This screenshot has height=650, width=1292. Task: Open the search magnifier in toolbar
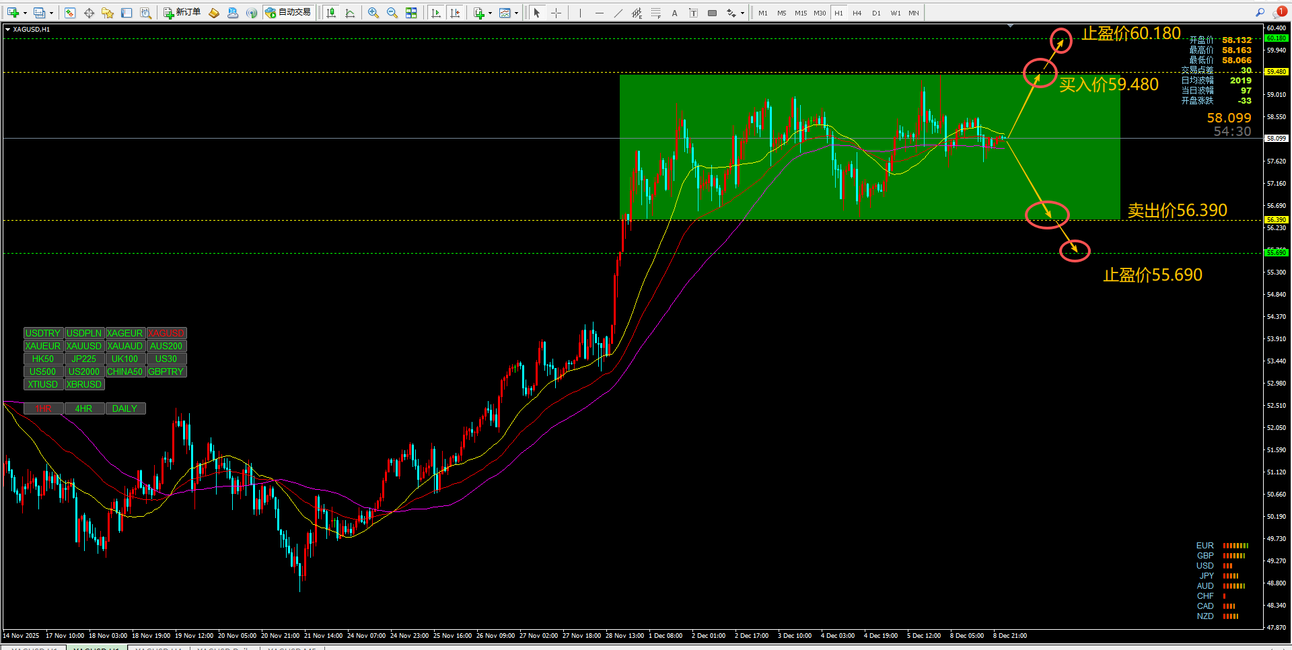(x=1260, y=13)
